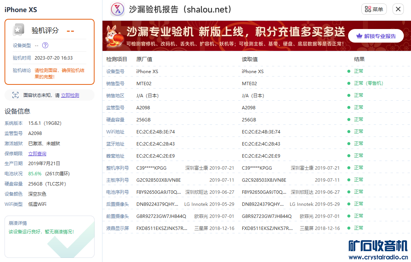Open the 立即检测 face check link
411x262 pixels.
70,95
